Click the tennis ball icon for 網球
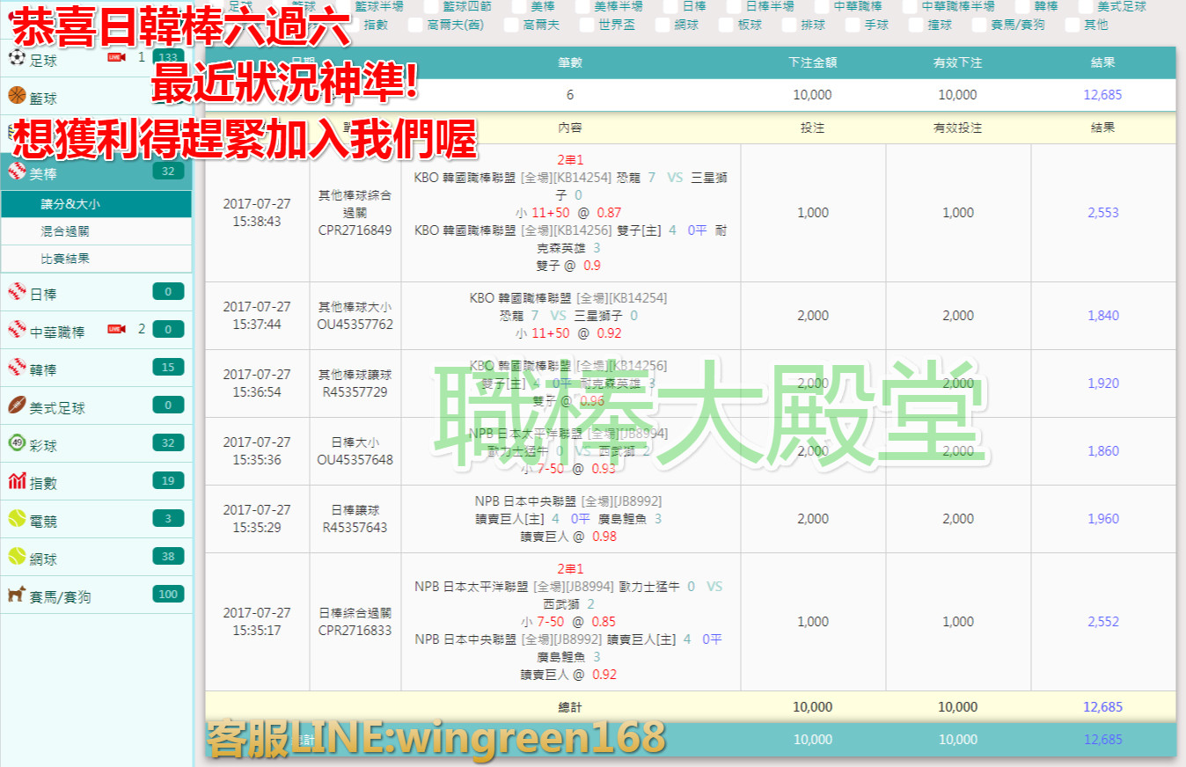This screenshot has width=1186, height=767. click(16, 557)
